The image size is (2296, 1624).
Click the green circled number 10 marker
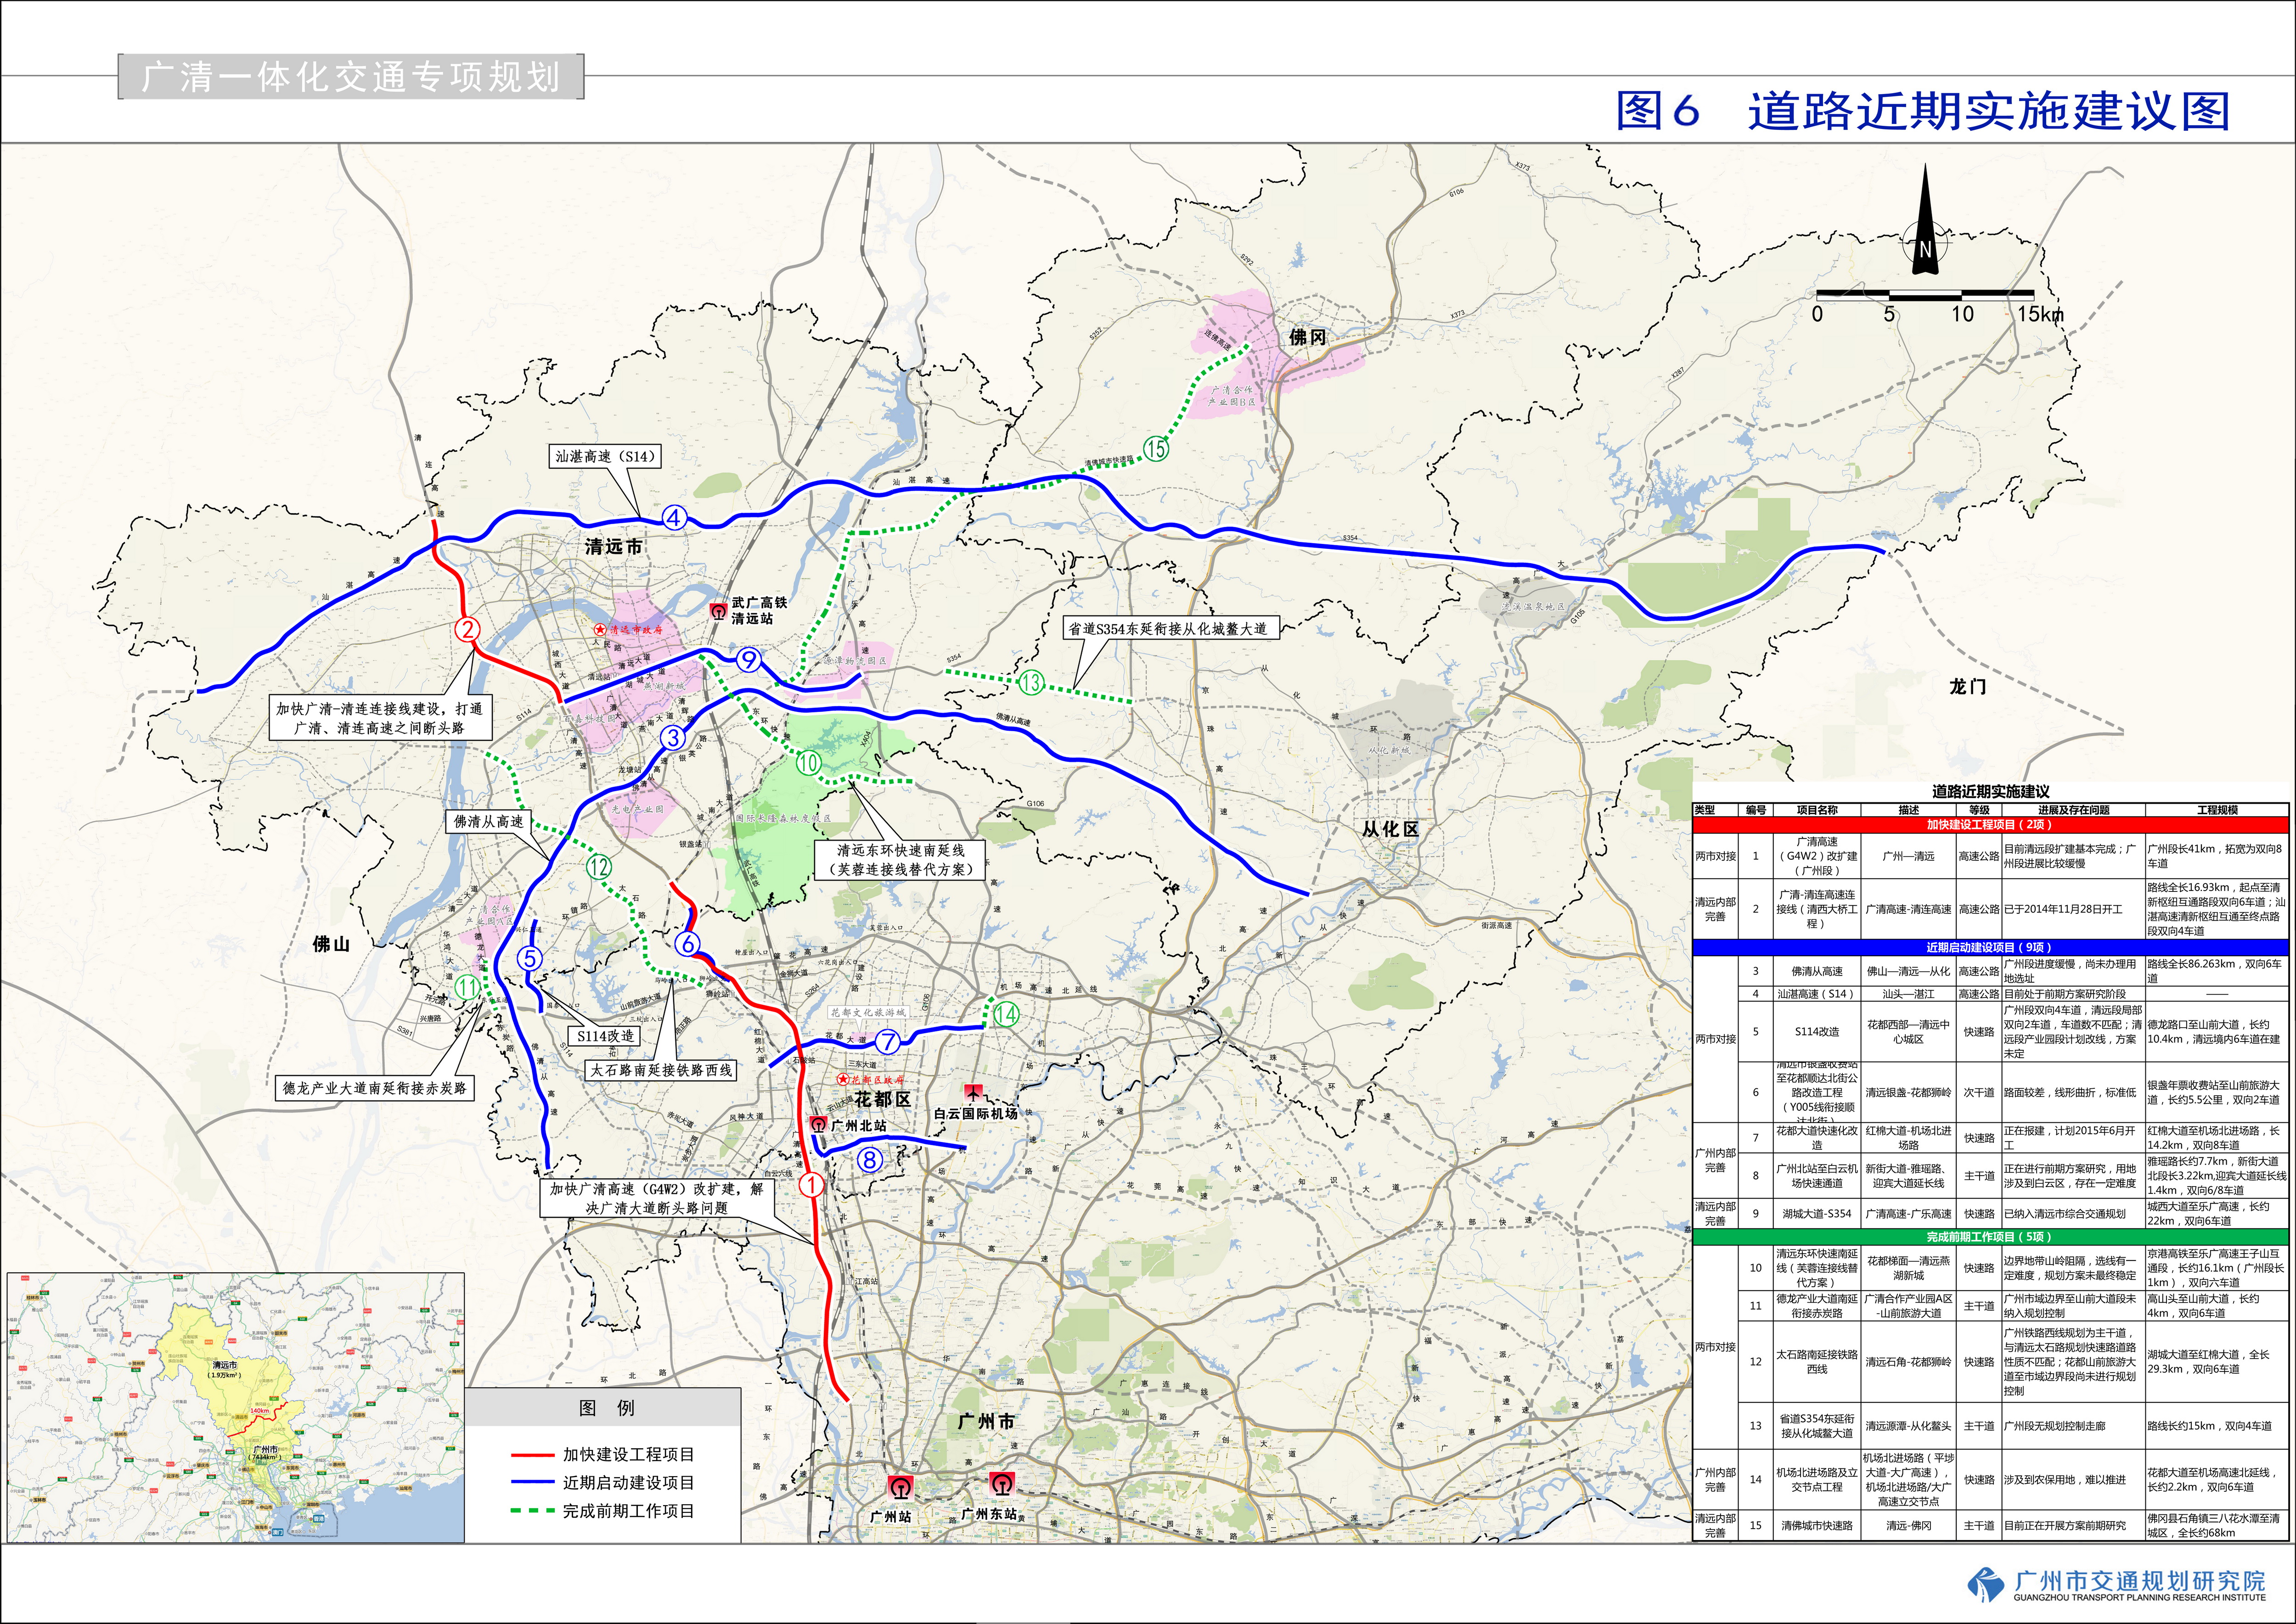[808, 763]
